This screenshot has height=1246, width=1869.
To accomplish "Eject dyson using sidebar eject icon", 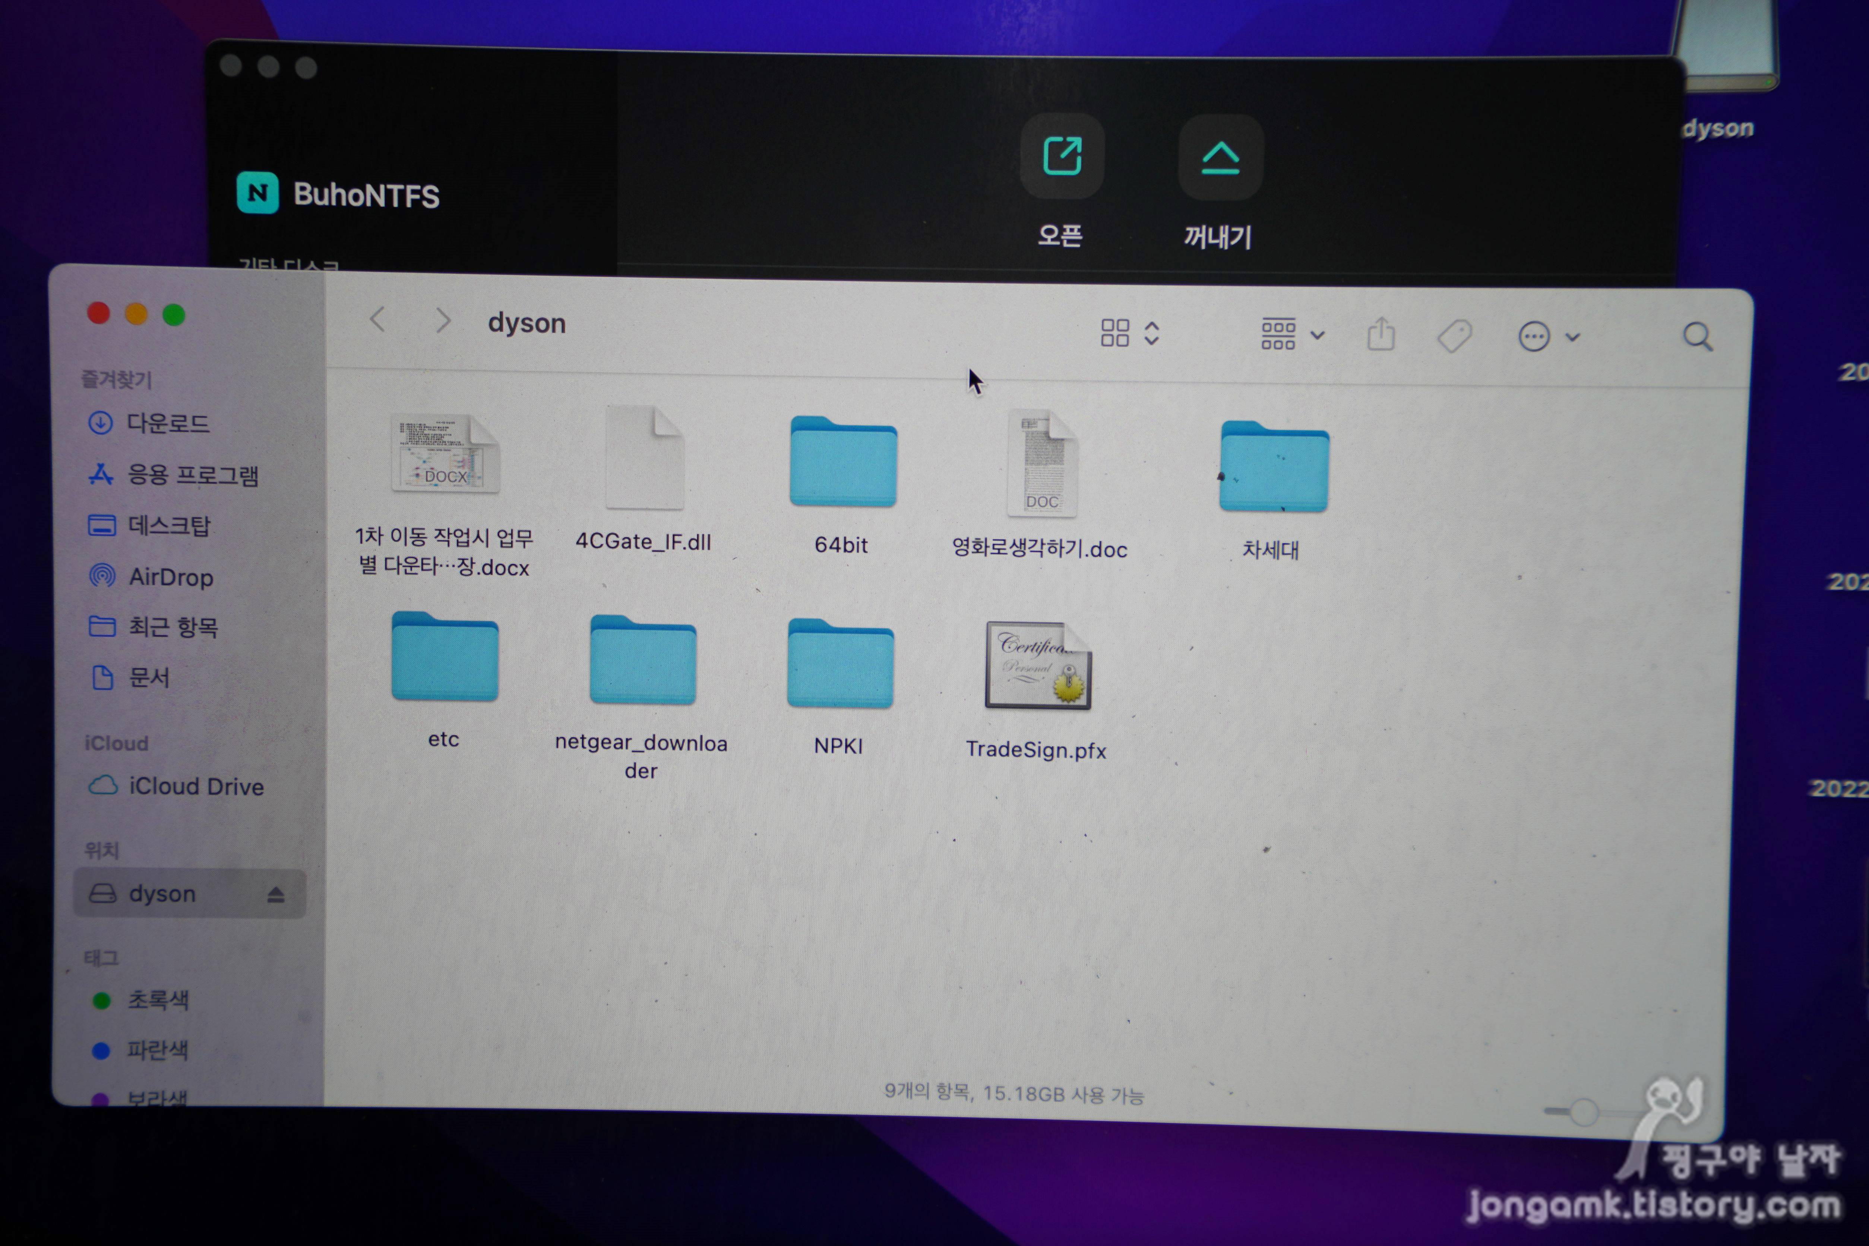I will tap(275, 895).
